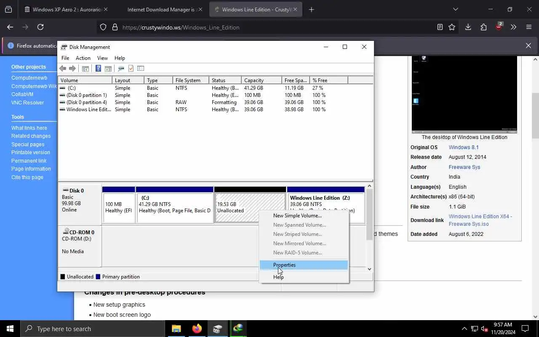Click the Firefox address bar URL

pyautogui.click(x=181, y=27)
